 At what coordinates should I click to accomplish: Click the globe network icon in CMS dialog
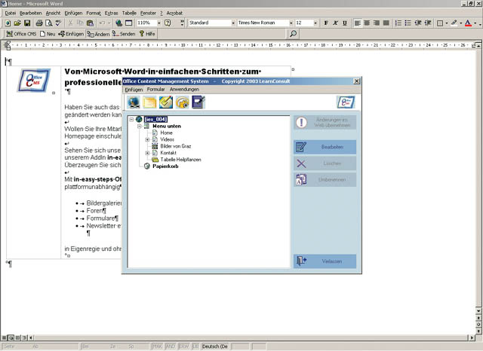(x=134, y=102)
